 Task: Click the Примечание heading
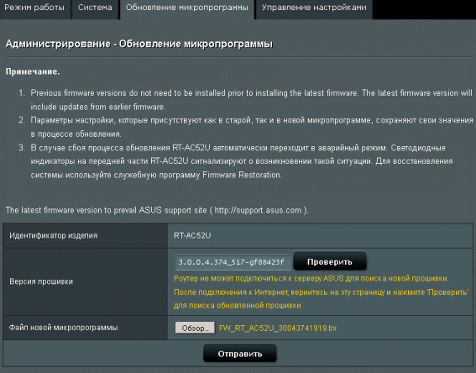point(33,71)
